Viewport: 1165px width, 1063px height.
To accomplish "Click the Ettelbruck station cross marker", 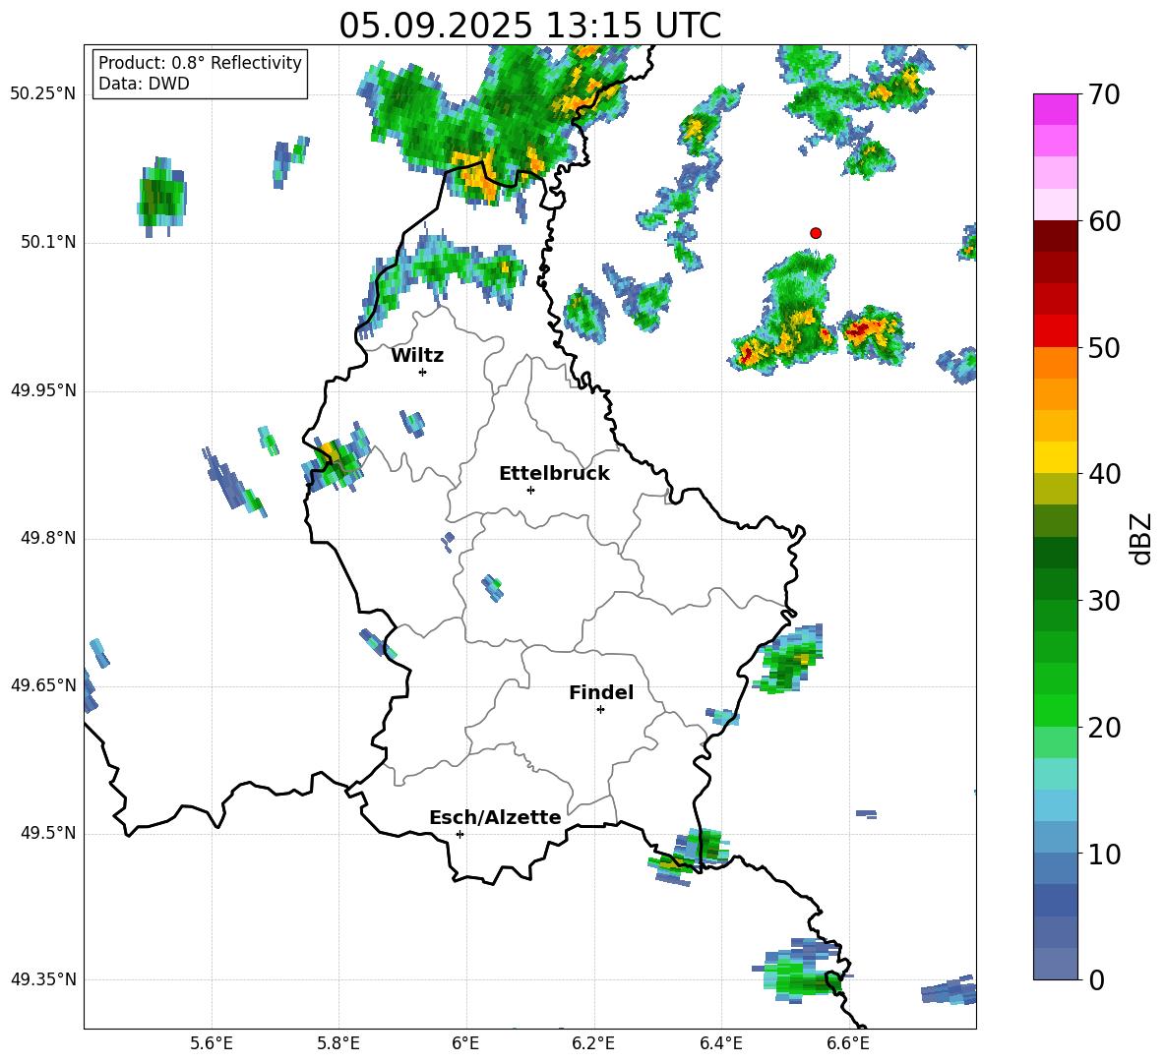I will (x=530, y=490).
